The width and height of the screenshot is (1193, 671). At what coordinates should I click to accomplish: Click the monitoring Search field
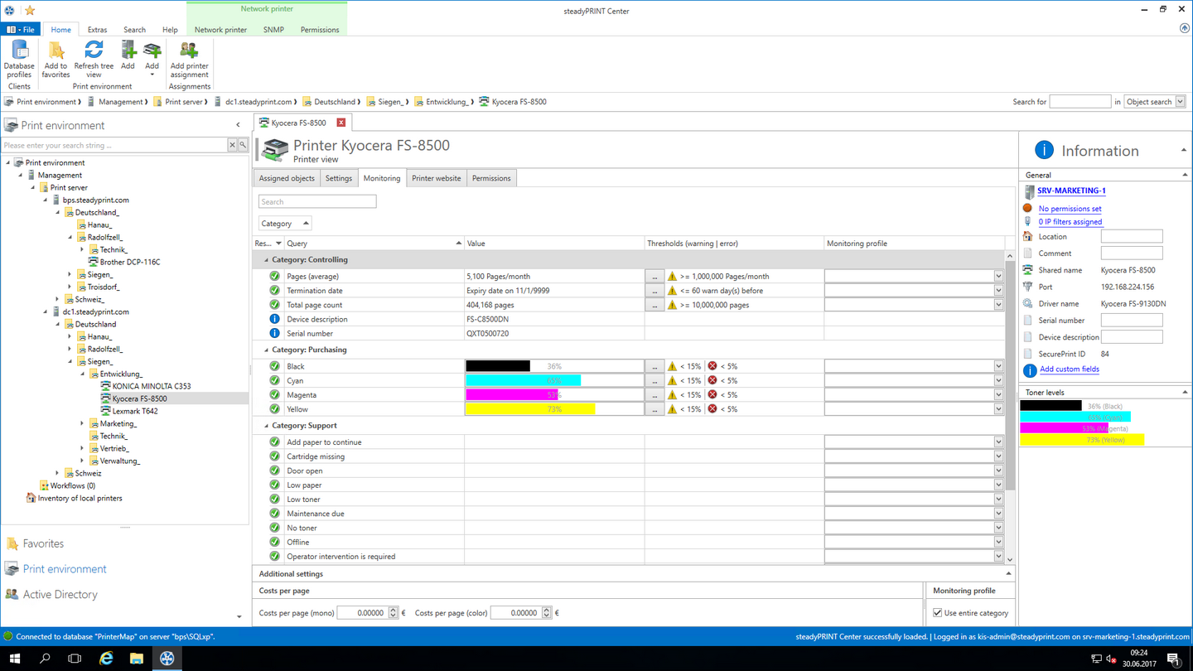point(317,201)
